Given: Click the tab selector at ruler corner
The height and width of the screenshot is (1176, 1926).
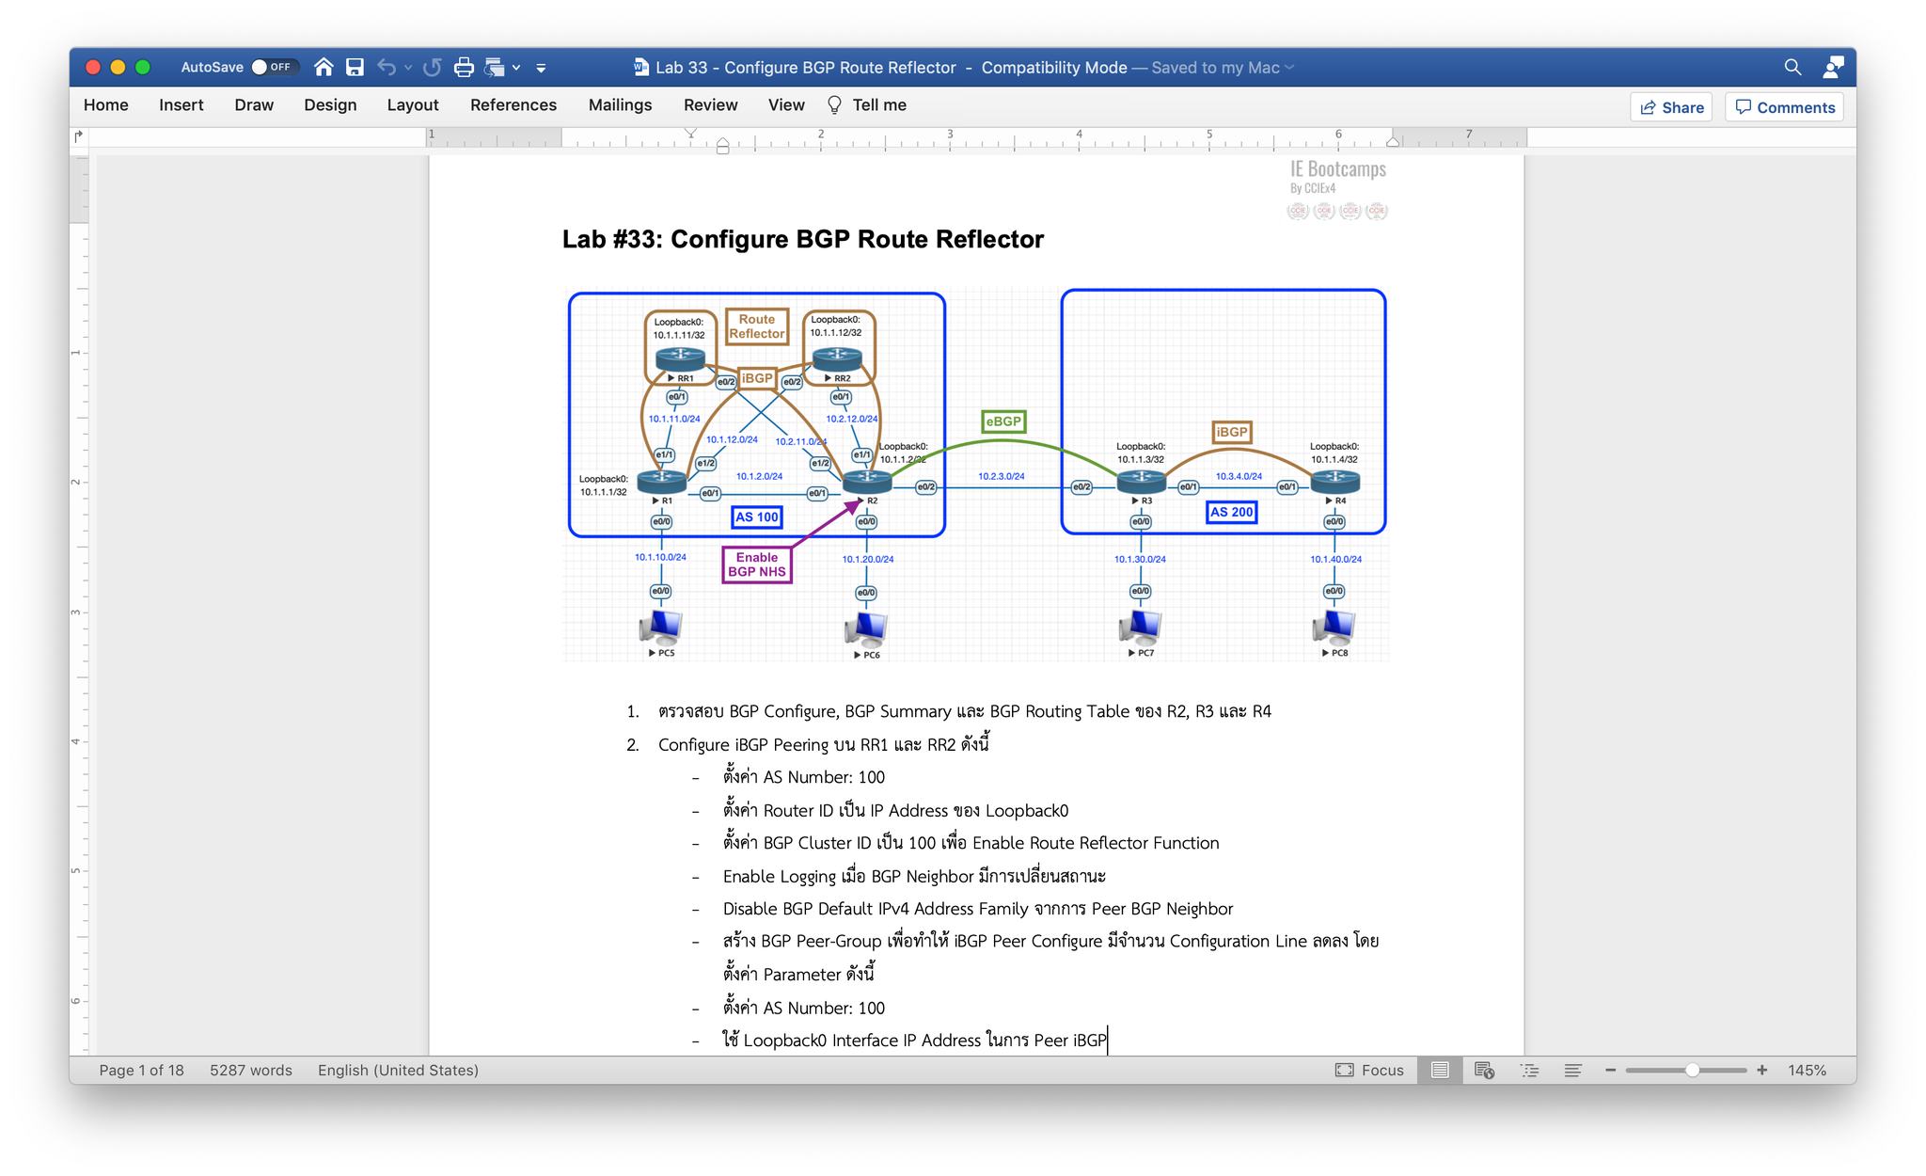Looking at the screenshot, I should pos(79,136).
